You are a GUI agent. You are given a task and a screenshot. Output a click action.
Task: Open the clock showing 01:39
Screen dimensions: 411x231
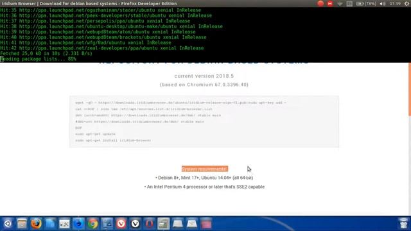[x=395, y=4]
